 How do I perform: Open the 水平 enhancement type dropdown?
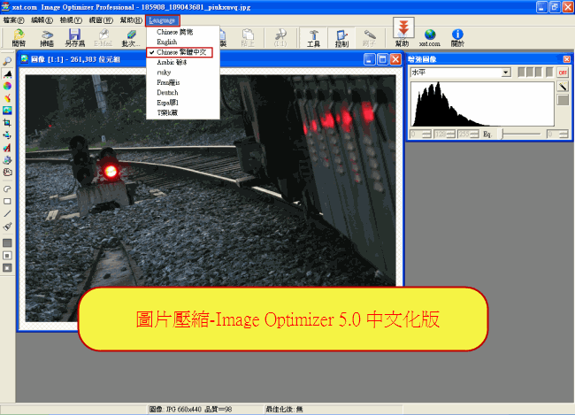pyautogui.click(x=505, y=73)
